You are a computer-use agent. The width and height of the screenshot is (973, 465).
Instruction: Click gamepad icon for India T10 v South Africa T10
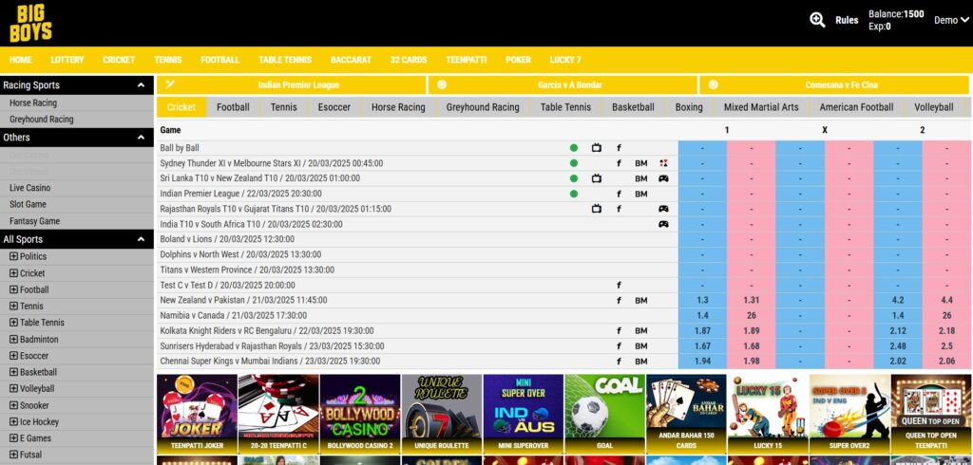[x=663, y=224]
